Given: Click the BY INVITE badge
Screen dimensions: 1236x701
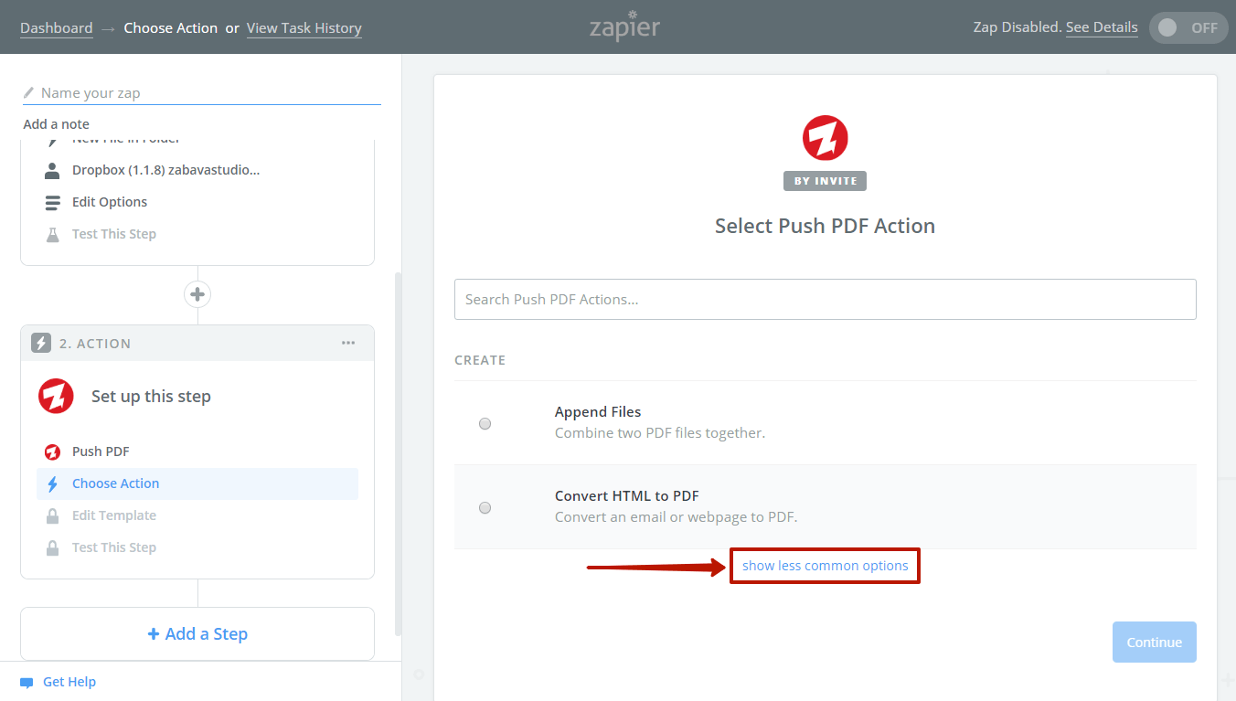Looking at the screenshot, I should 825,181.
